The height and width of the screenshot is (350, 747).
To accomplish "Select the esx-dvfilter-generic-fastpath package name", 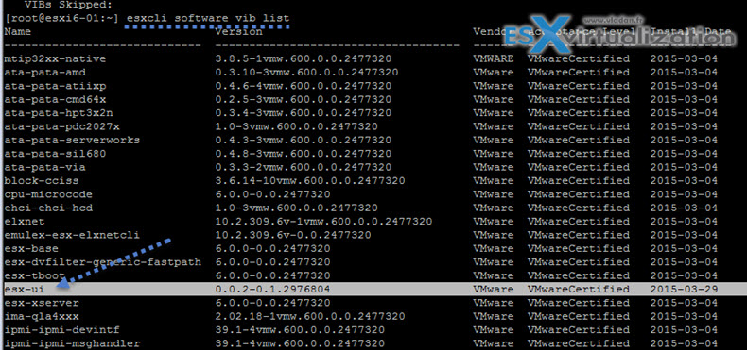I will (102, 262).
